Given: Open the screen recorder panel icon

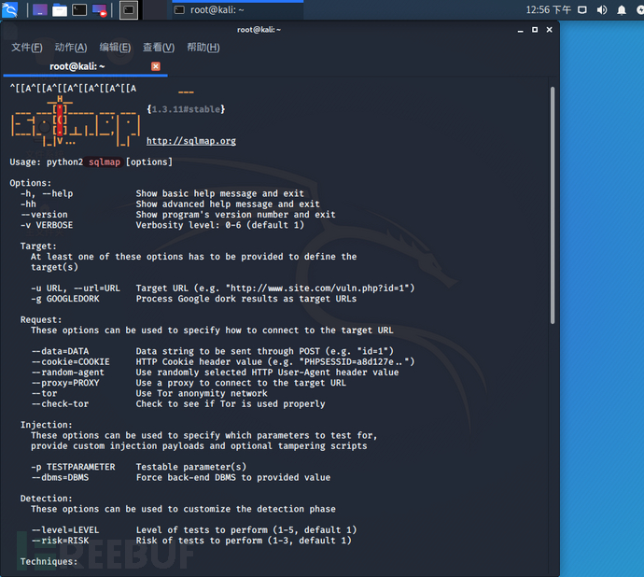Looking at the screenshot, I should [99, 10].
